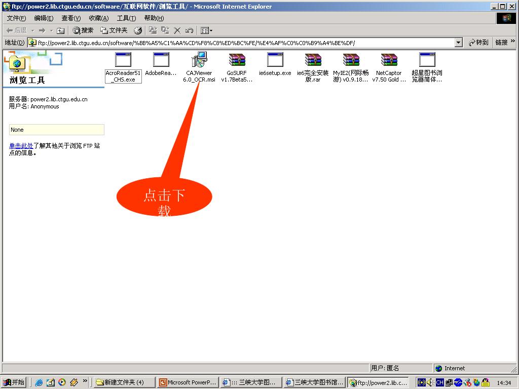Open the 帮助(H) menu
The image size is (519, 389).
[154, 18]
